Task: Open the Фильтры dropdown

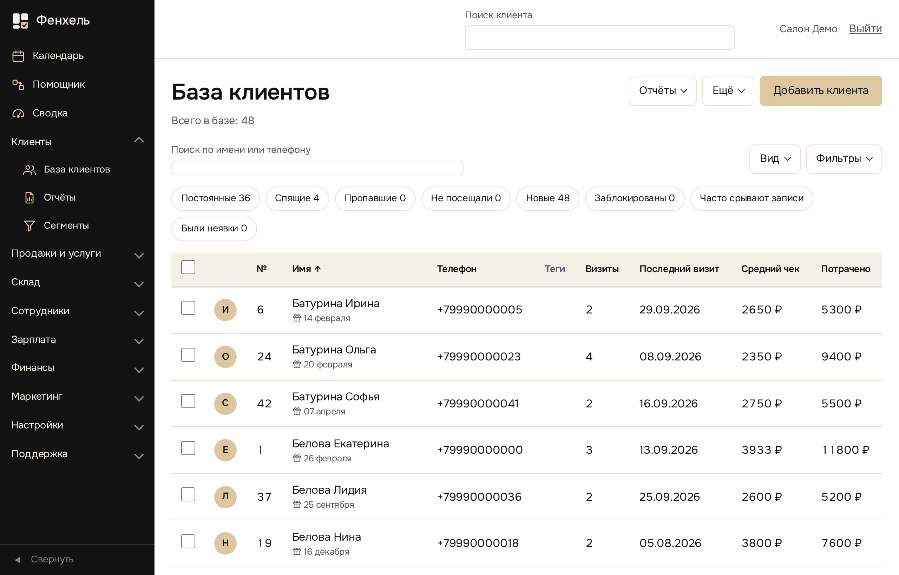Action: (x=844, y=159)
